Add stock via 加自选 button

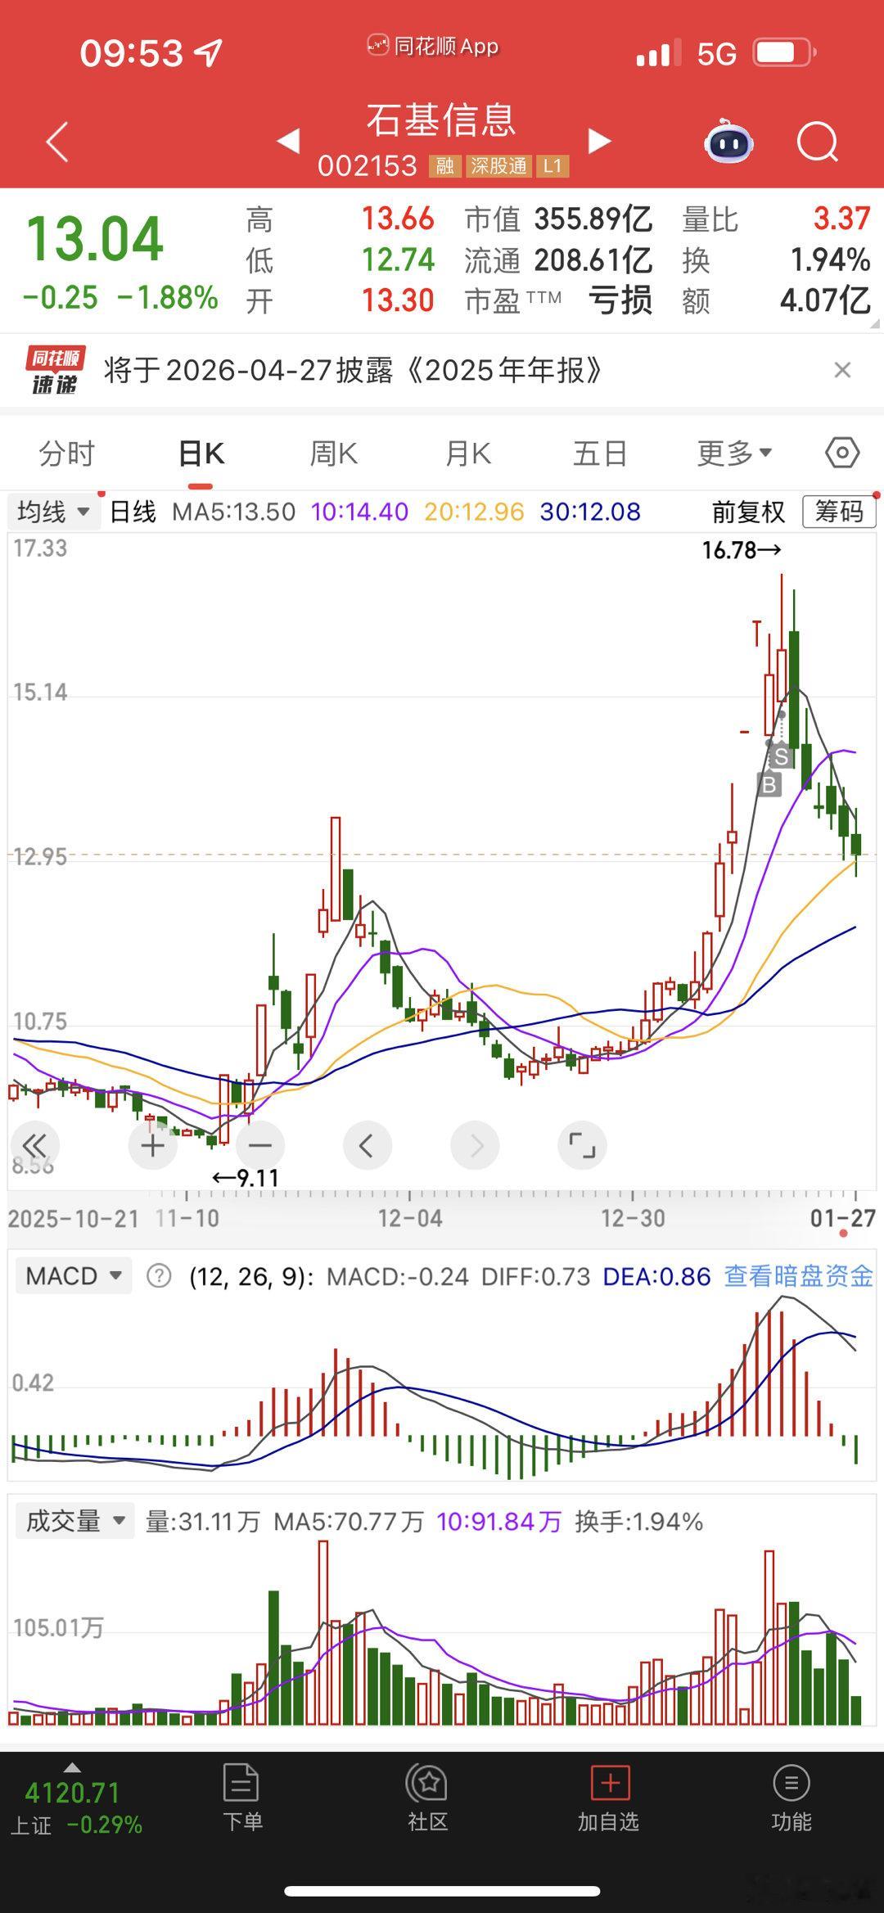click(x=608, y=1798)
